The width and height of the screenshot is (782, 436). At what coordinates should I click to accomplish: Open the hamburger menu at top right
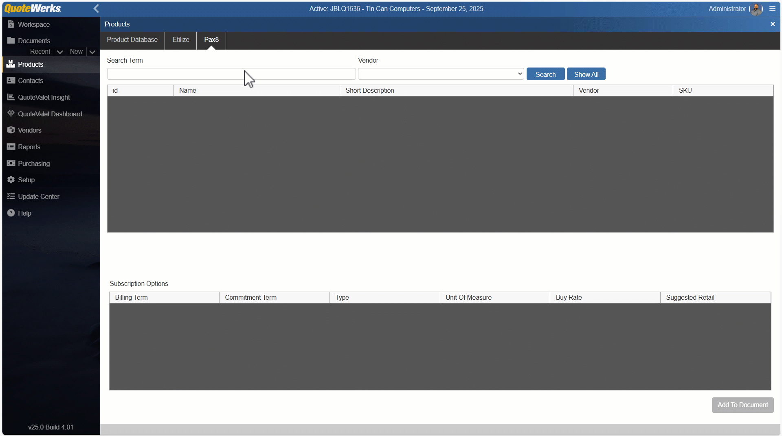[772, 9]
